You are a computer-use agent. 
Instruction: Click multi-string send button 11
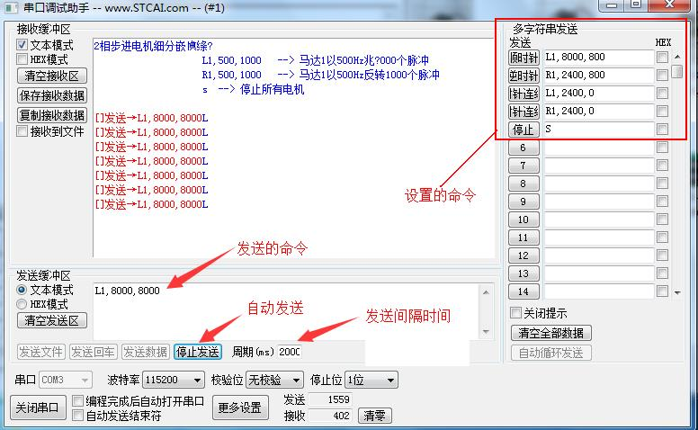tap(523, 237)
